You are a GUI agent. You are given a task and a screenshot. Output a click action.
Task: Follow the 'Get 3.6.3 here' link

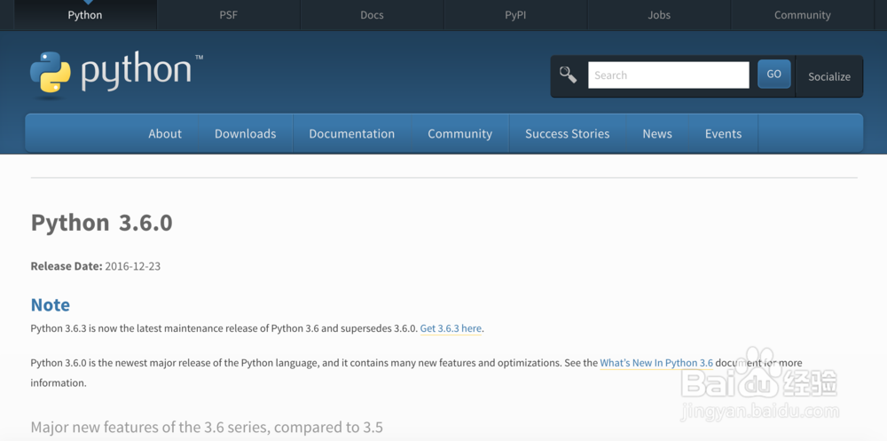pos(451,328)
